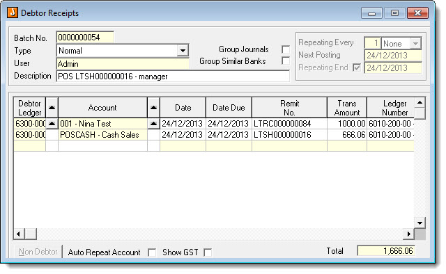Click the Trans Amount column header
The height and width of the screenshot is (274, 446).
(347, 108)
